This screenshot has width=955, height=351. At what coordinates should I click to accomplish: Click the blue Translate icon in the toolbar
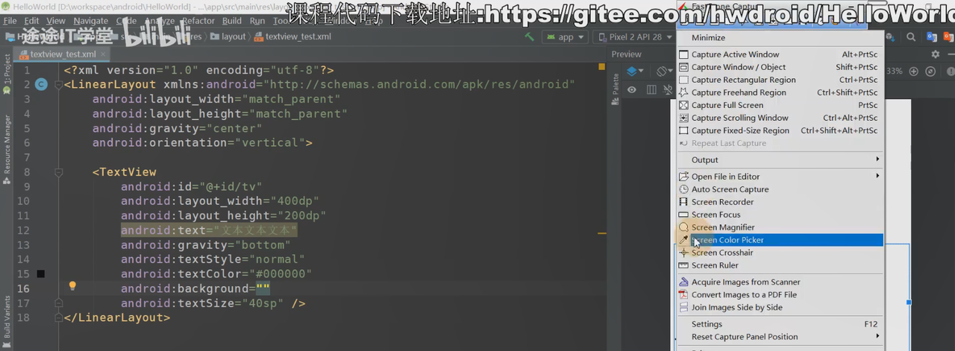coord(931,37)
